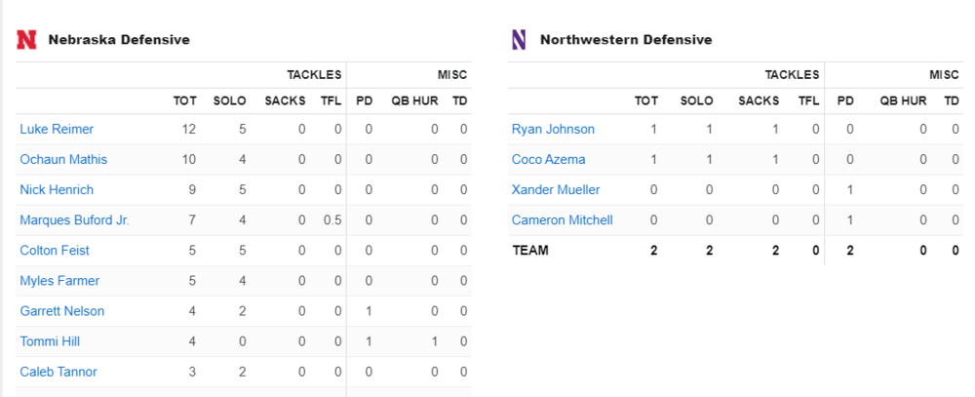Click Nebraska table's SOLO column header
Screen dimensions: 975x397
coord(229,100)
